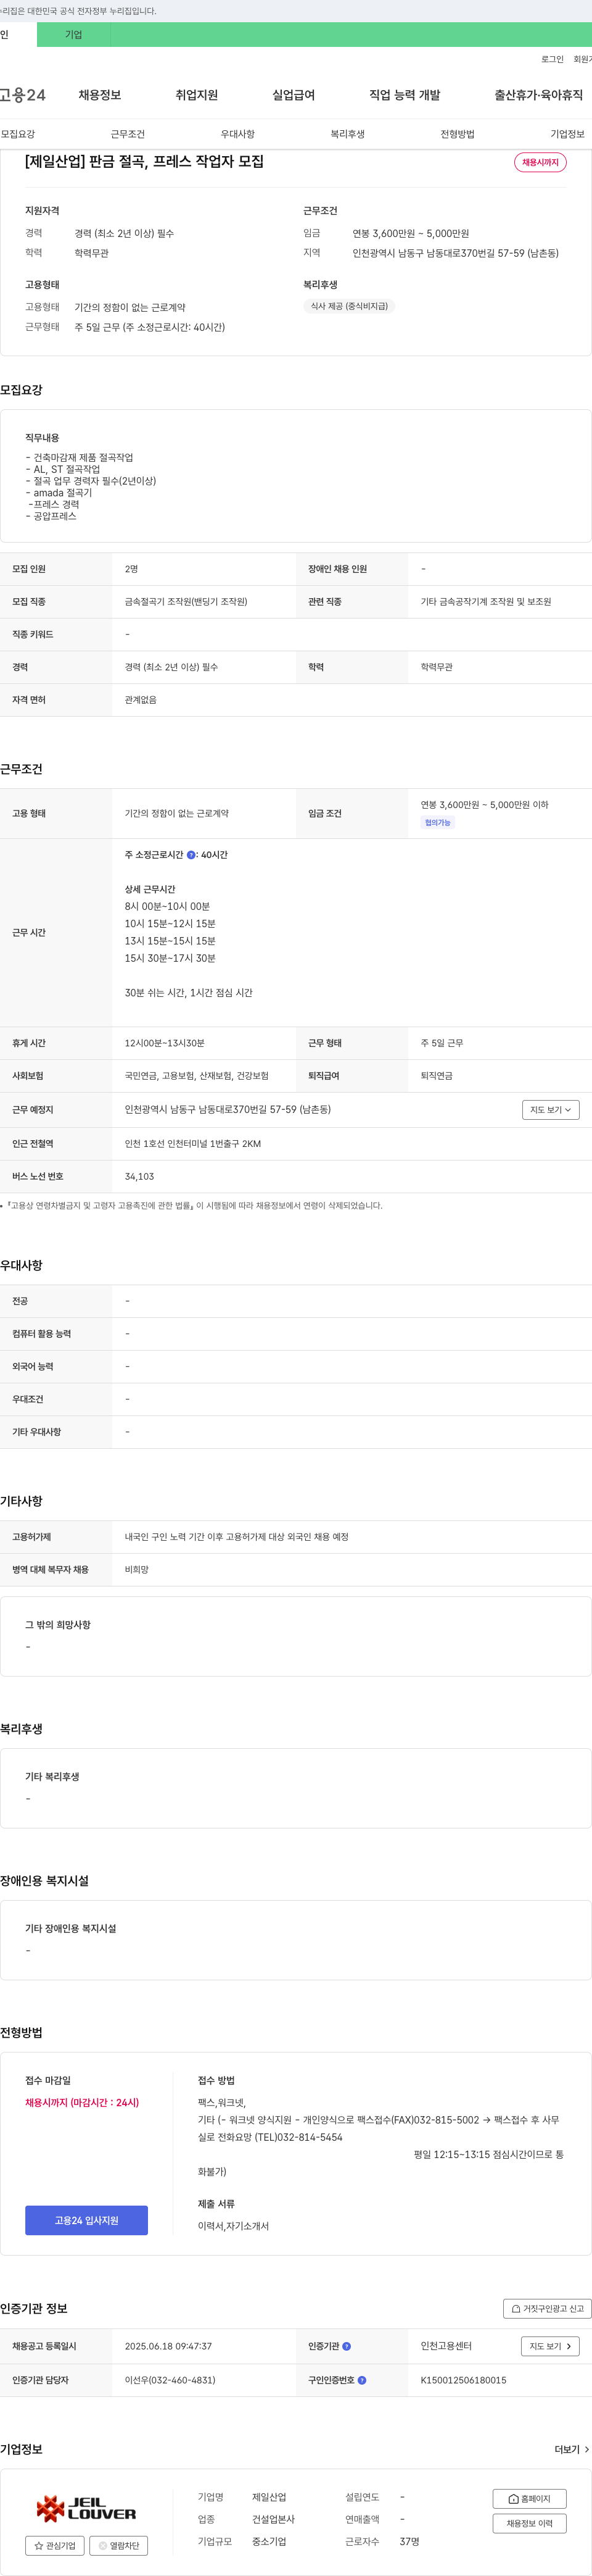The image size is (592, 2576).
Task: Click the salary text 연봉 3,600만원 ~ 5,000만원
Action: (410, 233)
